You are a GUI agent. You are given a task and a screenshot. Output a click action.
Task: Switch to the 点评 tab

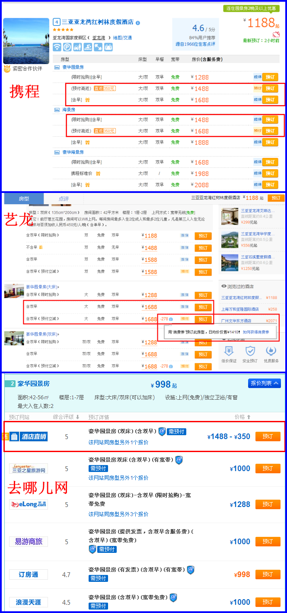(x=64, y=199)
